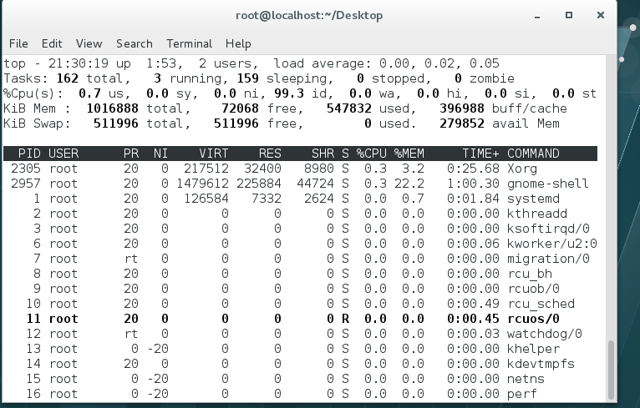Image resolution: width=640 pixels, height=408 pixels.
Task: Open the Search menu
Action: [135, 43]
